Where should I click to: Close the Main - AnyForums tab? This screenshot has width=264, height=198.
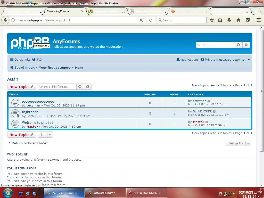tap(82, 11)
